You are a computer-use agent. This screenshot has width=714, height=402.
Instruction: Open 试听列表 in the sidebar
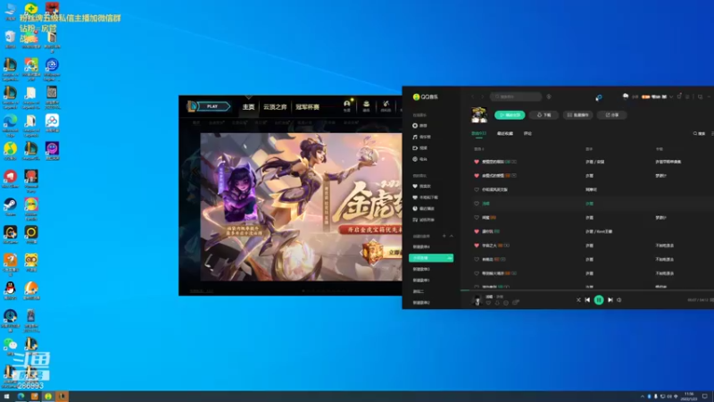[x=423, y=220]
